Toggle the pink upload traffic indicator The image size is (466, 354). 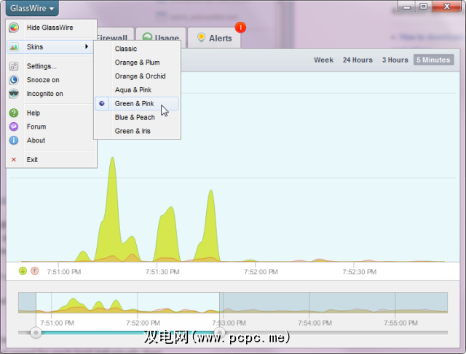35,270
